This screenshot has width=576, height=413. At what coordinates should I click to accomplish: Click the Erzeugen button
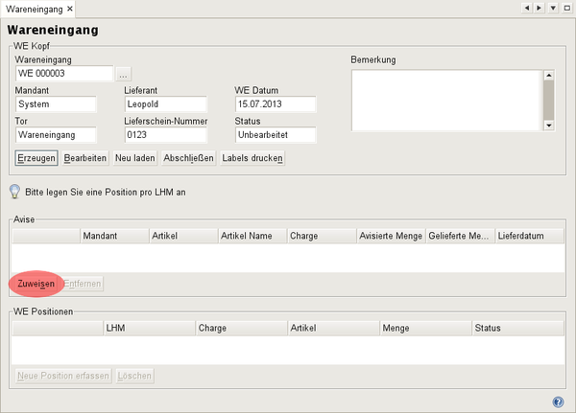click(36, 158)
